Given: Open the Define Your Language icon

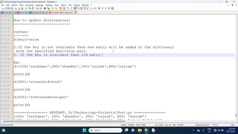Looking at the screenshot, I should tap(78, 8).
